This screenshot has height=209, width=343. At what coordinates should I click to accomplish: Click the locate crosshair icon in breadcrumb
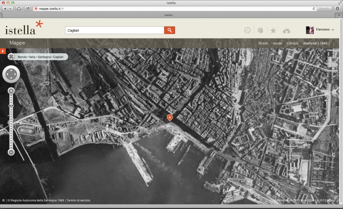coord(11,57)
